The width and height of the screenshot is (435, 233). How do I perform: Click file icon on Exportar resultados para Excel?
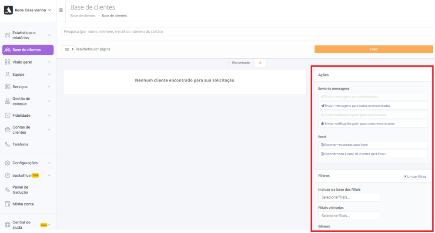click(x=322, y=145)
